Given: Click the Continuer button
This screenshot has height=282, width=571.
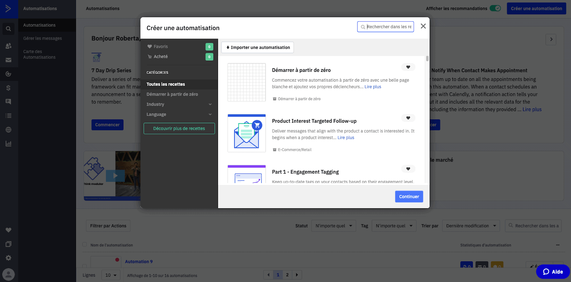Looking at the screenshot, I should pyautogui.click(x=409, y=196).
